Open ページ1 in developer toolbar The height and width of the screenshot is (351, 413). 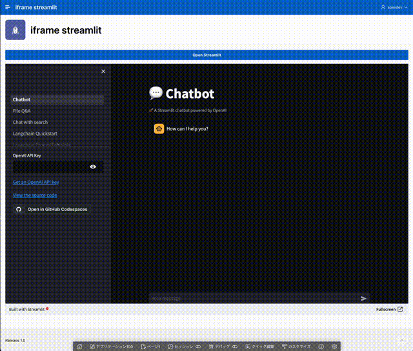coord(150,346)
